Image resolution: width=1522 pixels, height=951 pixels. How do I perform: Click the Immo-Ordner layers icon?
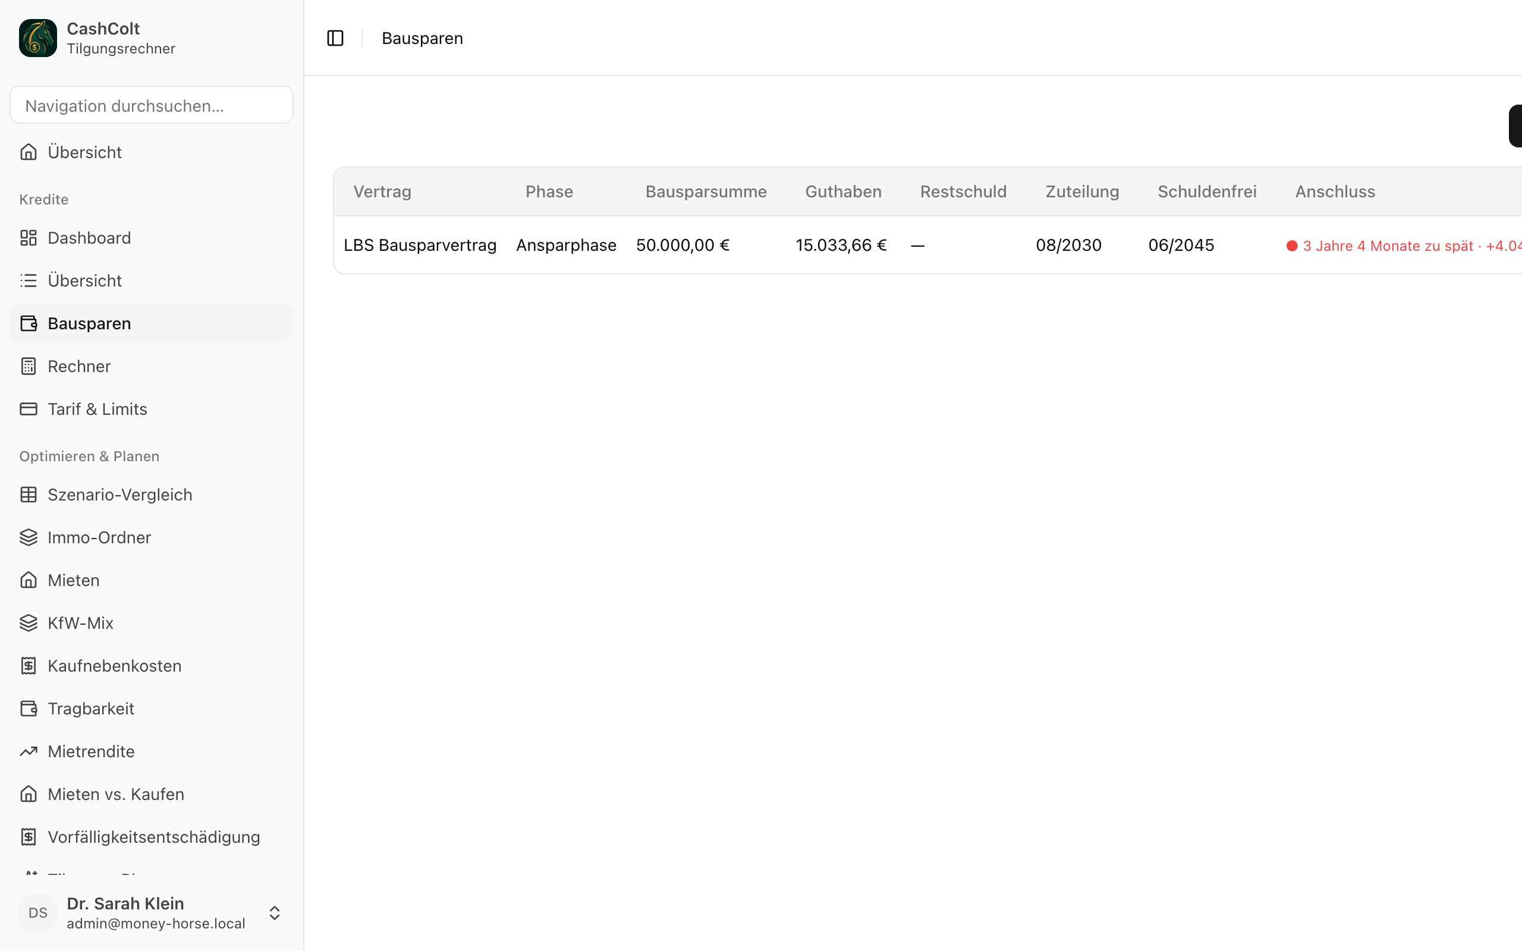[29, 537]
